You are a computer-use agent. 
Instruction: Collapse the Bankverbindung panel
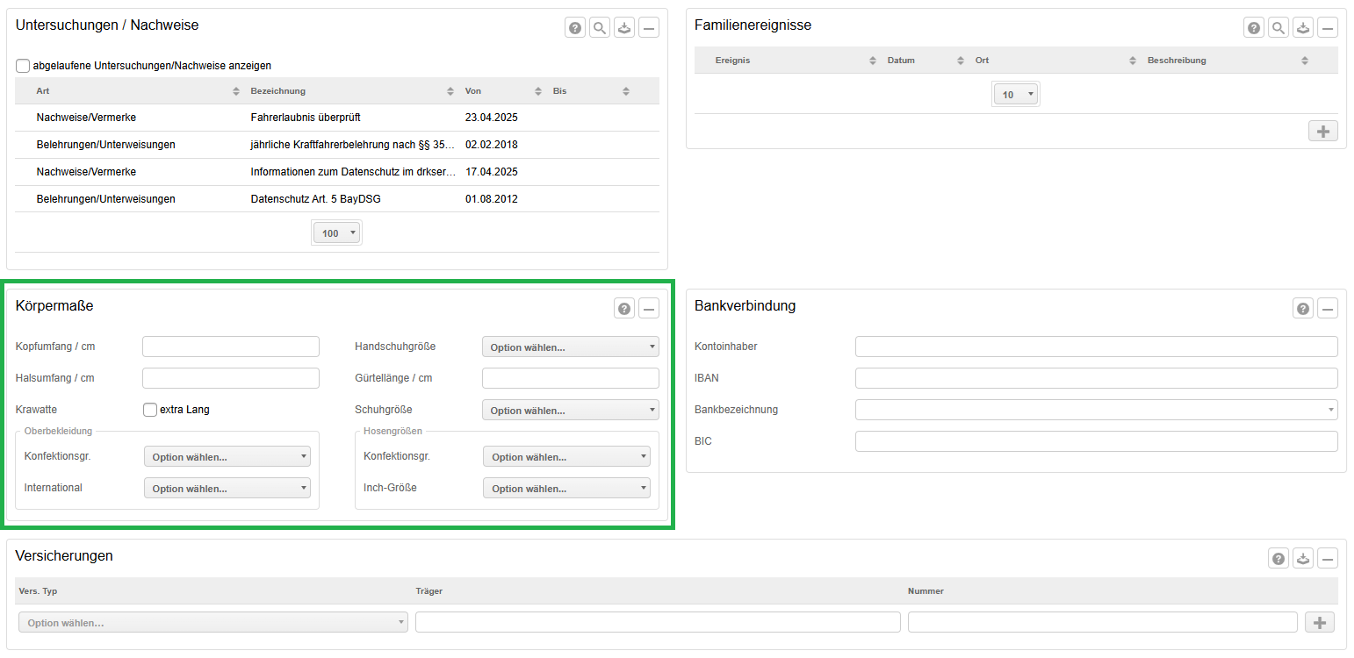pyautogui.click(x=1328, y=309)
